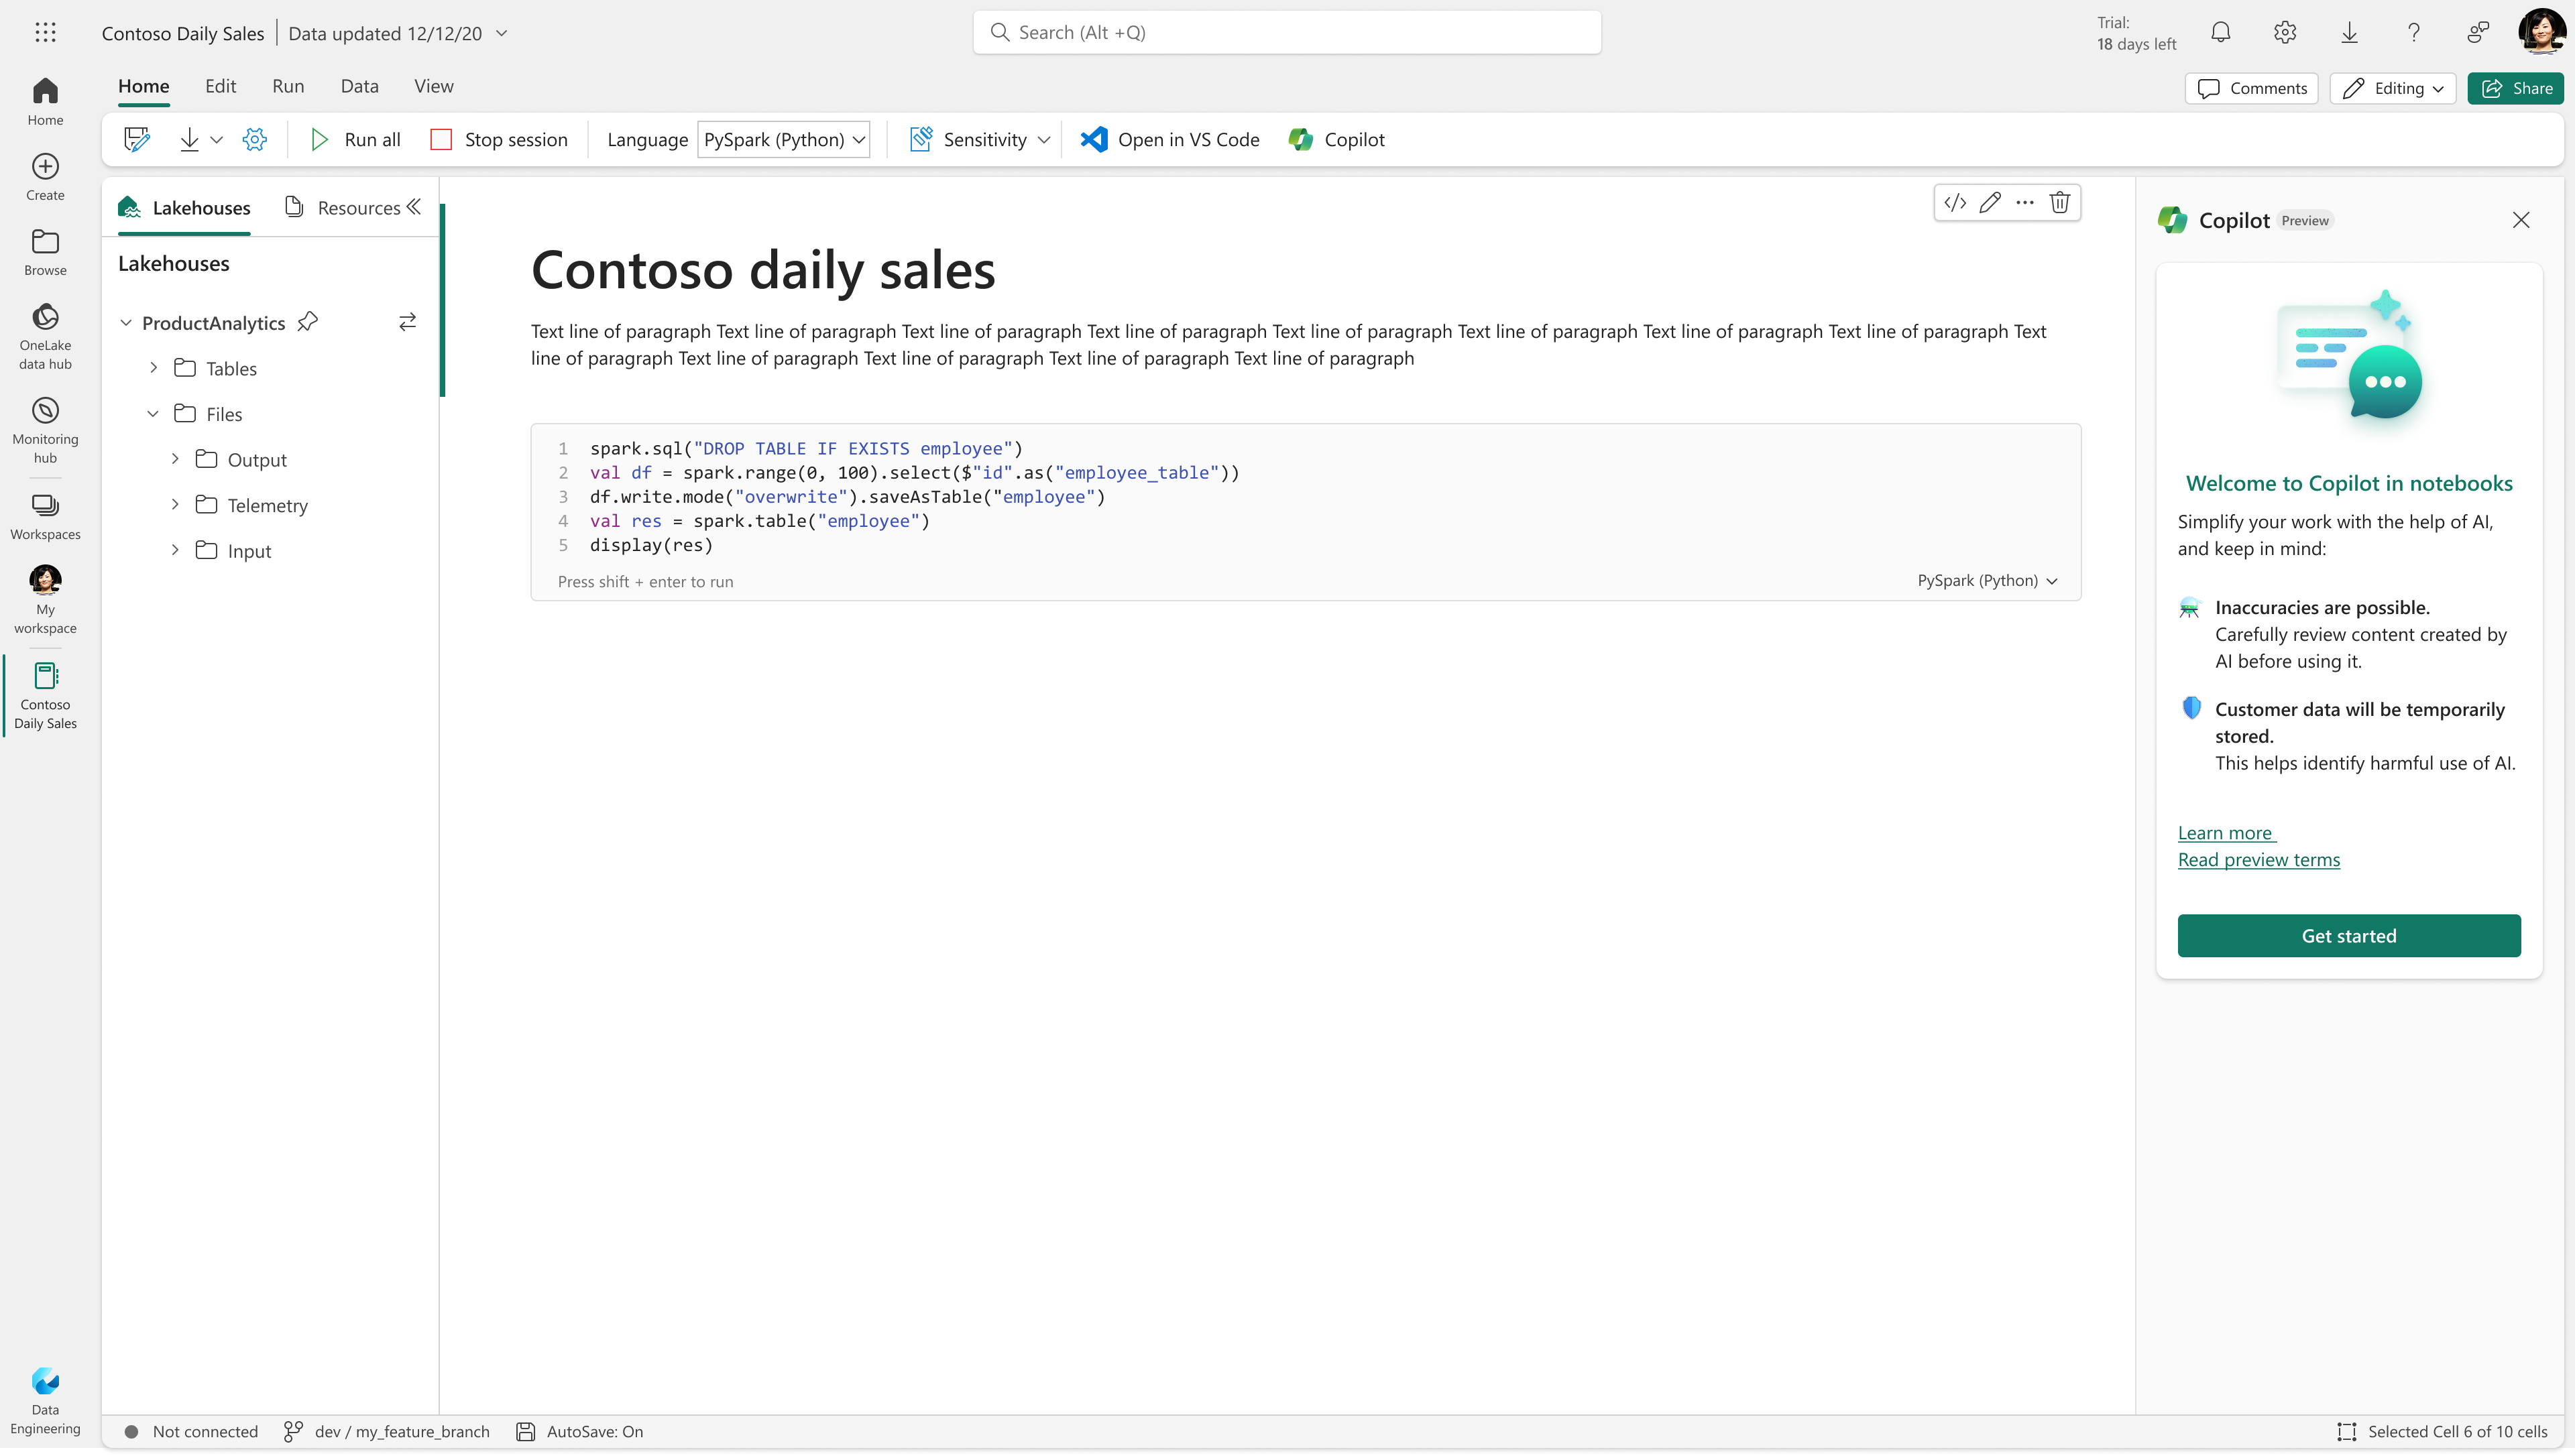Open the Editing mode dropdown
Image resolution: width=2575 pixels, height=1456 pixels.
pyautogui.click(x=2392, y=88)
